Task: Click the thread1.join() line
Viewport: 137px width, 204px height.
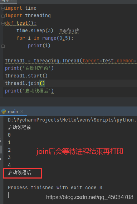Action: [x=25, y=83]
